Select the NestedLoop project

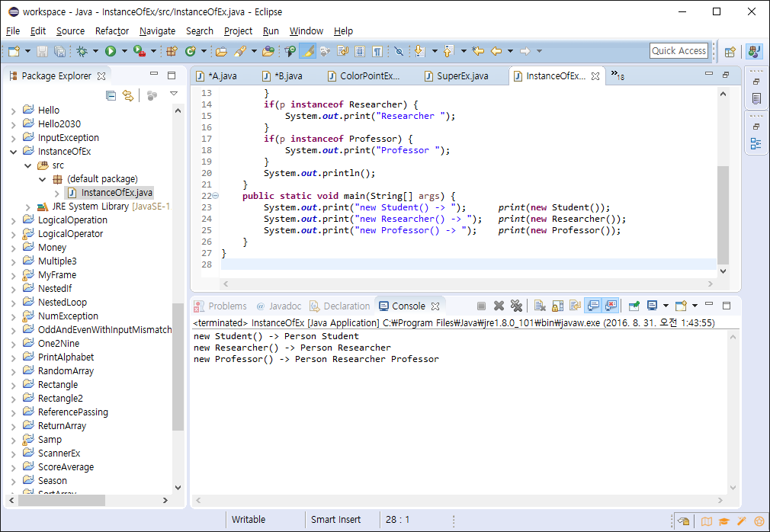(x=63, y=303)
